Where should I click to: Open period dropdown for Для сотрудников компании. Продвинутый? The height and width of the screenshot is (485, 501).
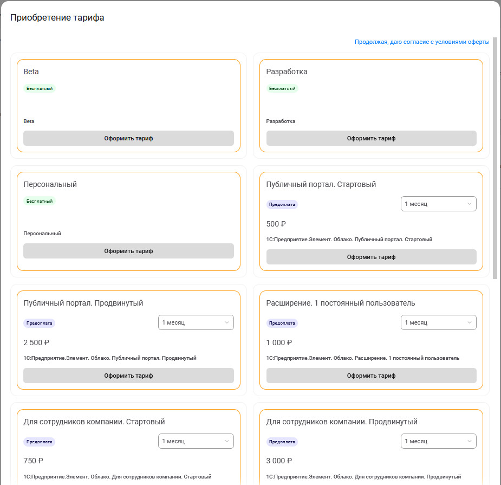click(x=438, y=441)
